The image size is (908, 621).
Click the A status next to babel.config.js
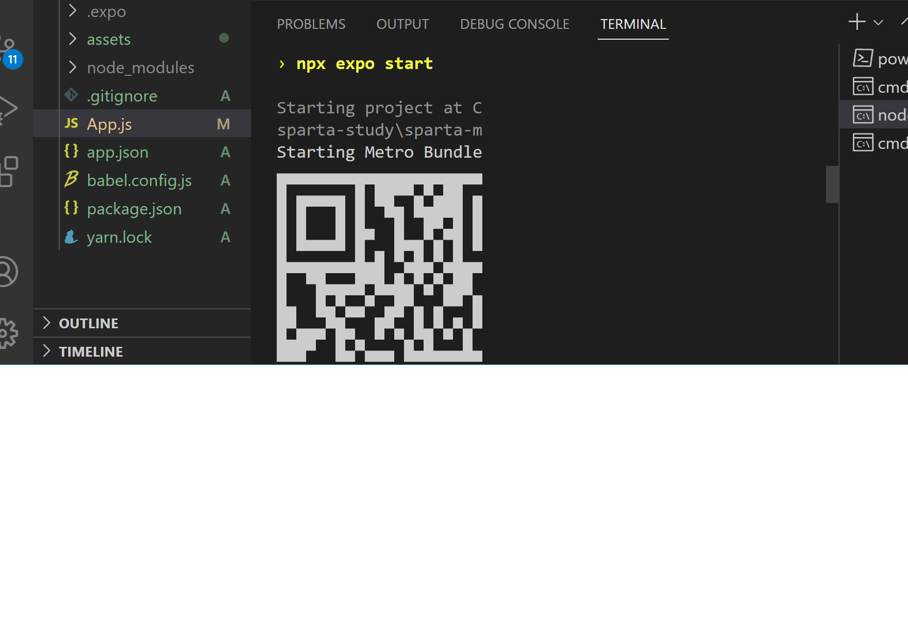[225, 180]
